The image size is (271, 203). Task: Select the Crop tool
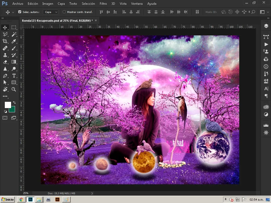[5, 41]
